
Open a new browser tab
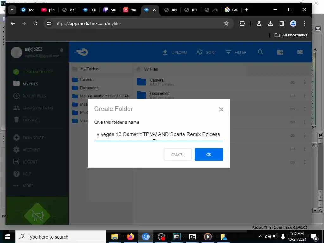(x=246, y=10)
